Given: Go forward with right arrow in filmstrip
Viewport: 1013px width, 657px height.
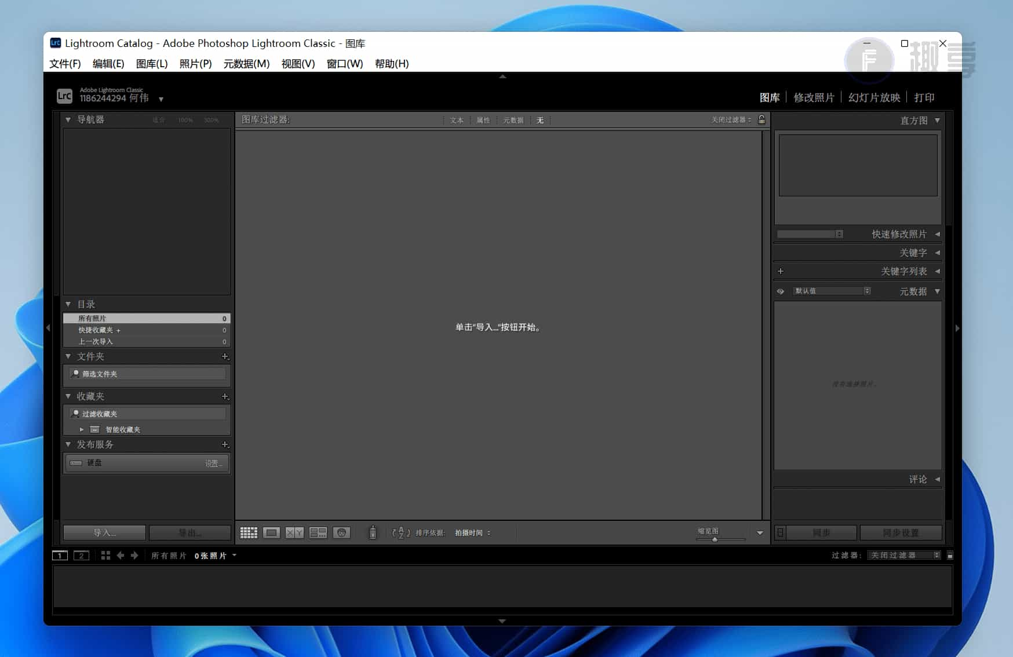Looking at the screenshot, I should tap(134, 556).
